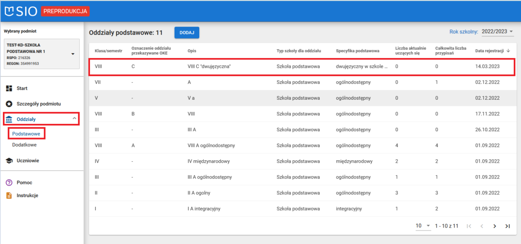Sort by Data rejestracji arrow
The image size is (521, 244).
click(508, 50)
